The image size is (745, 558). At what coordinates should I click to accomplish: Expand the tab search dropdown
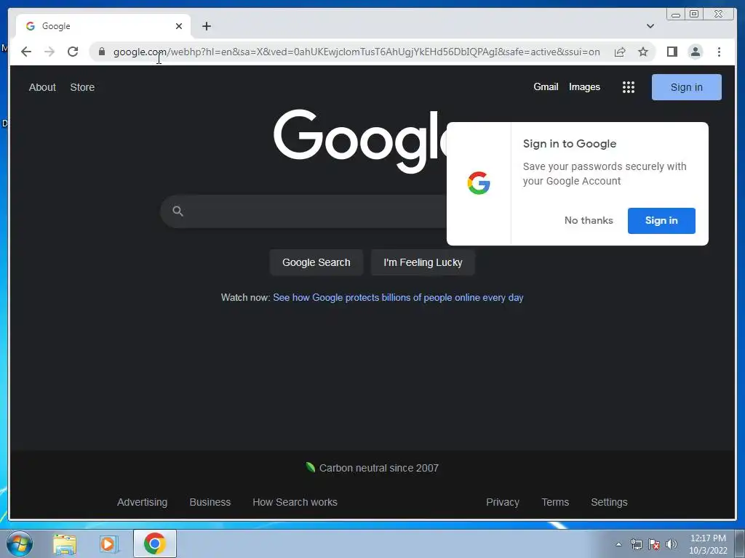pos(650,26)
